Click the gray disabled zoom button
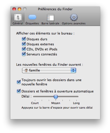This screenshot has width=110, height=133. 25,9
